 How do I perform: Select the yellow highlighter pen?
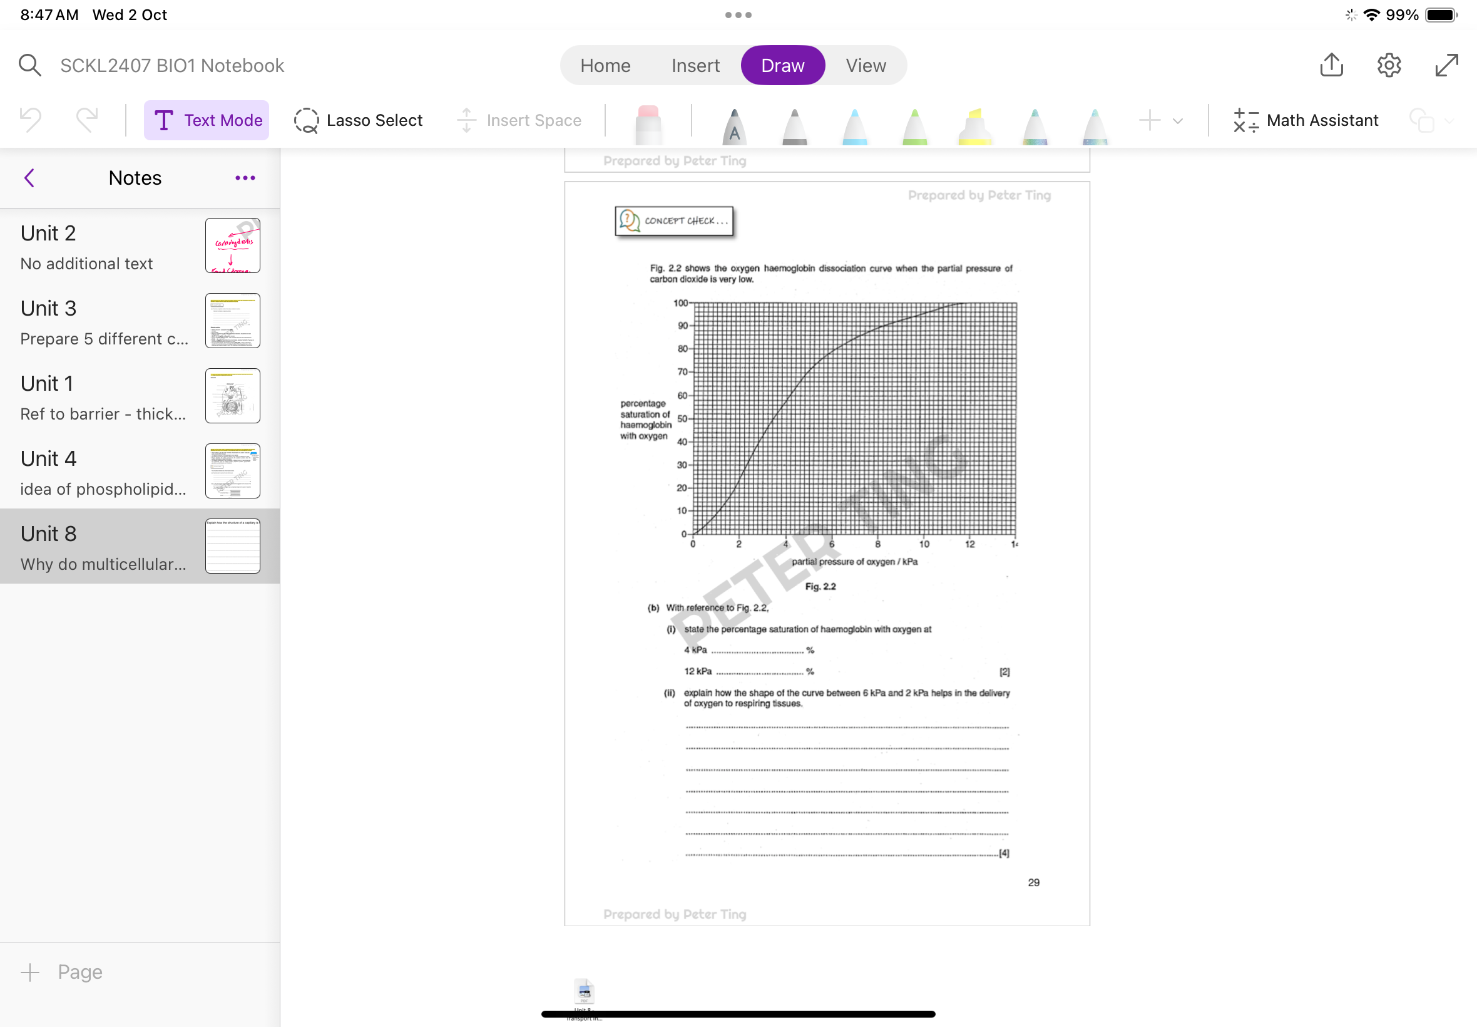point(975,125)
